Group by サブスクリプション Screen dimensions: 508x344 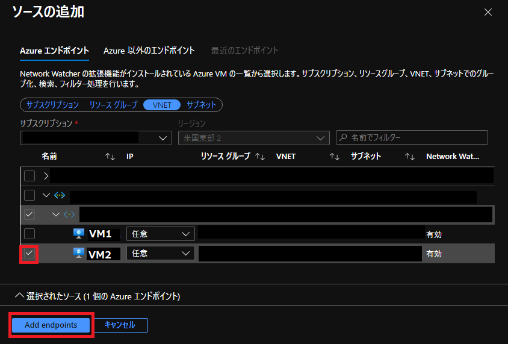click(52, 105)
